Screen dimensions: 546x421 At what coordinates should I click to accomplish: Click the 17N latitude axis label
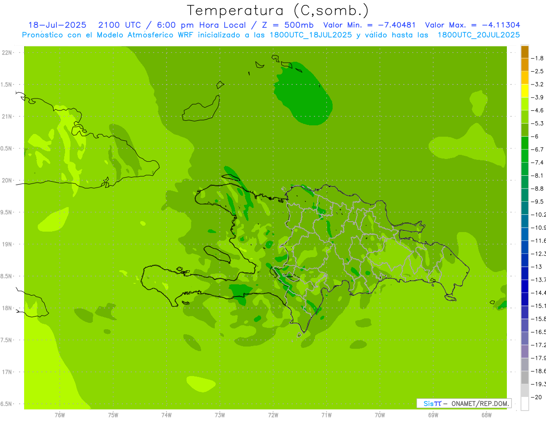click(x=7, y=372)
